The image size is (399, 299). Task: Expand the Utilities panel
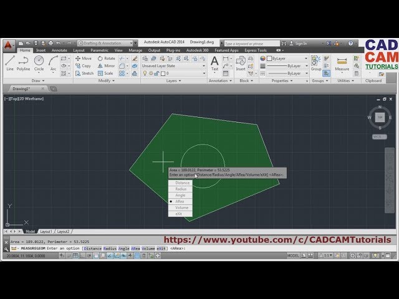pos(345,81)
